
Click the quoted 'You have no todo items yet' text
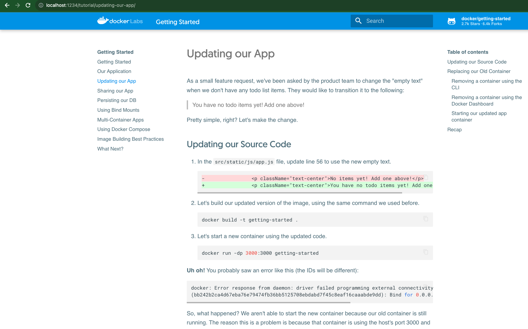[x=248, y=105]
